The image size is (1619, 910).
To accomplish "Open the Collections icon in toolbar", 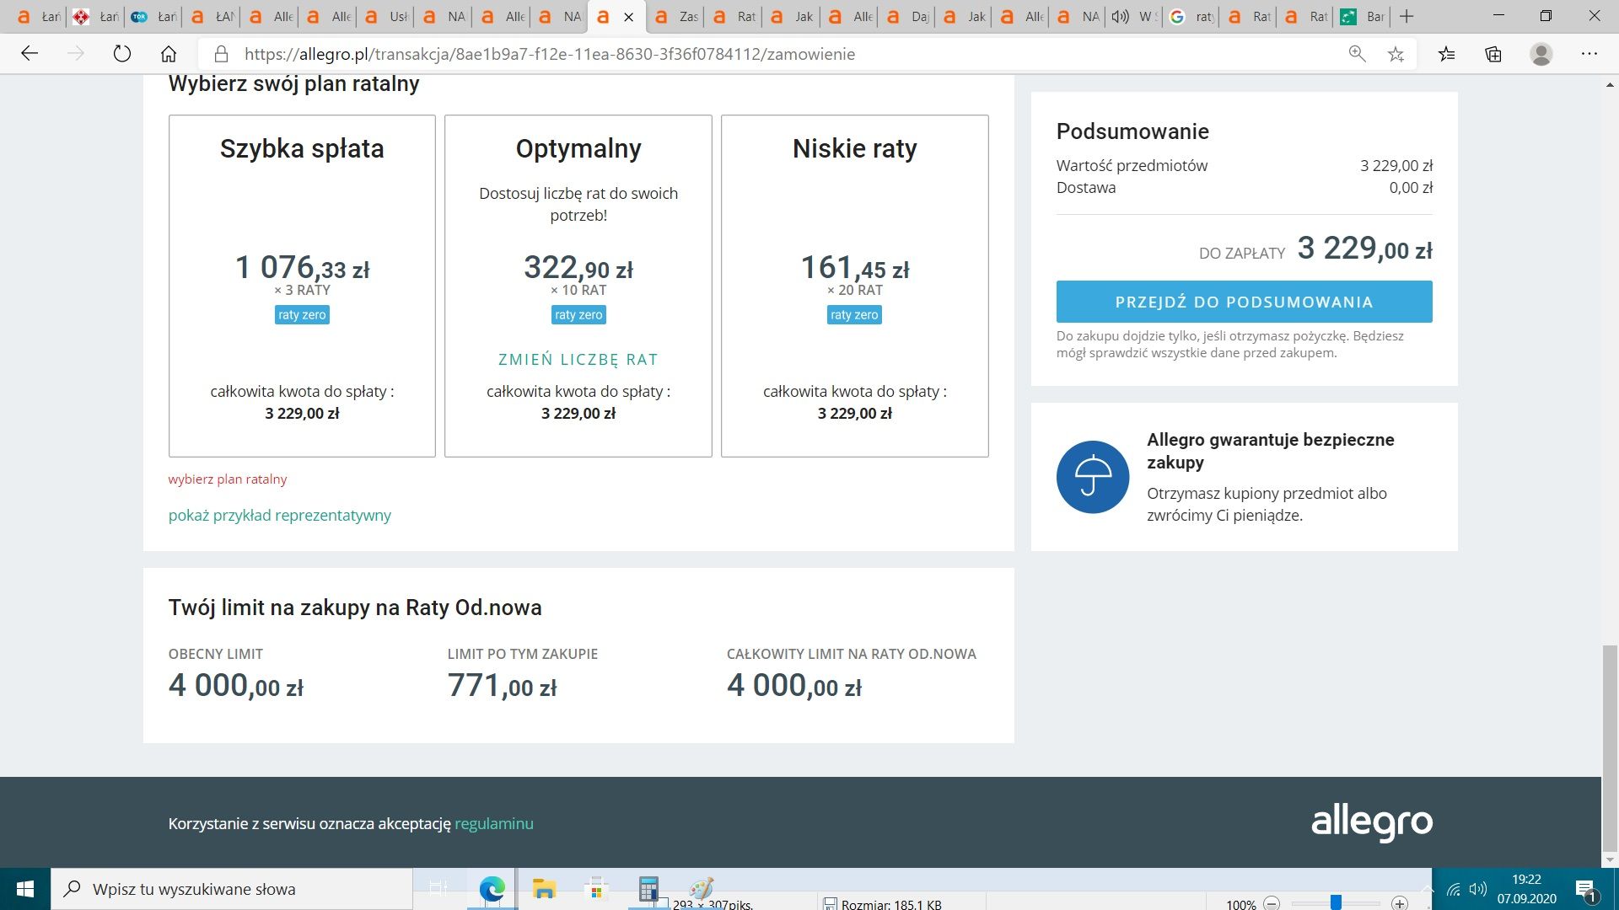I will click(x=1493, y=54).
